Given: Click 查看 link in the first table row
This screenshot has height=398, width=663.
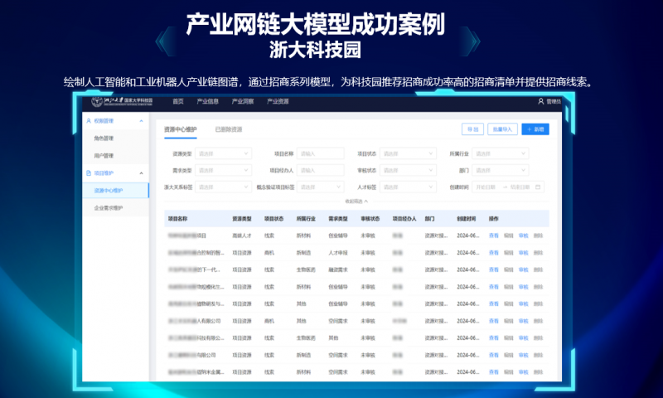Looking at the screenshot, I should (494, 235).
